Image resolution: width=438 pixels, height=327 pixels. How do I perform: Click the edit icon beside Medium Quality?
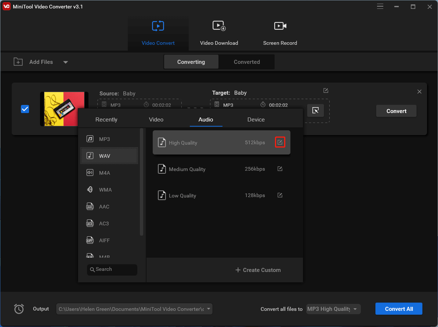[280, 168]
